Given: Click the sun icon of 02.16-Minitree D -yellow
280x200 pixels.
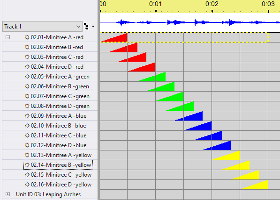Looking at the screenshot, I should tap(27, 185).
